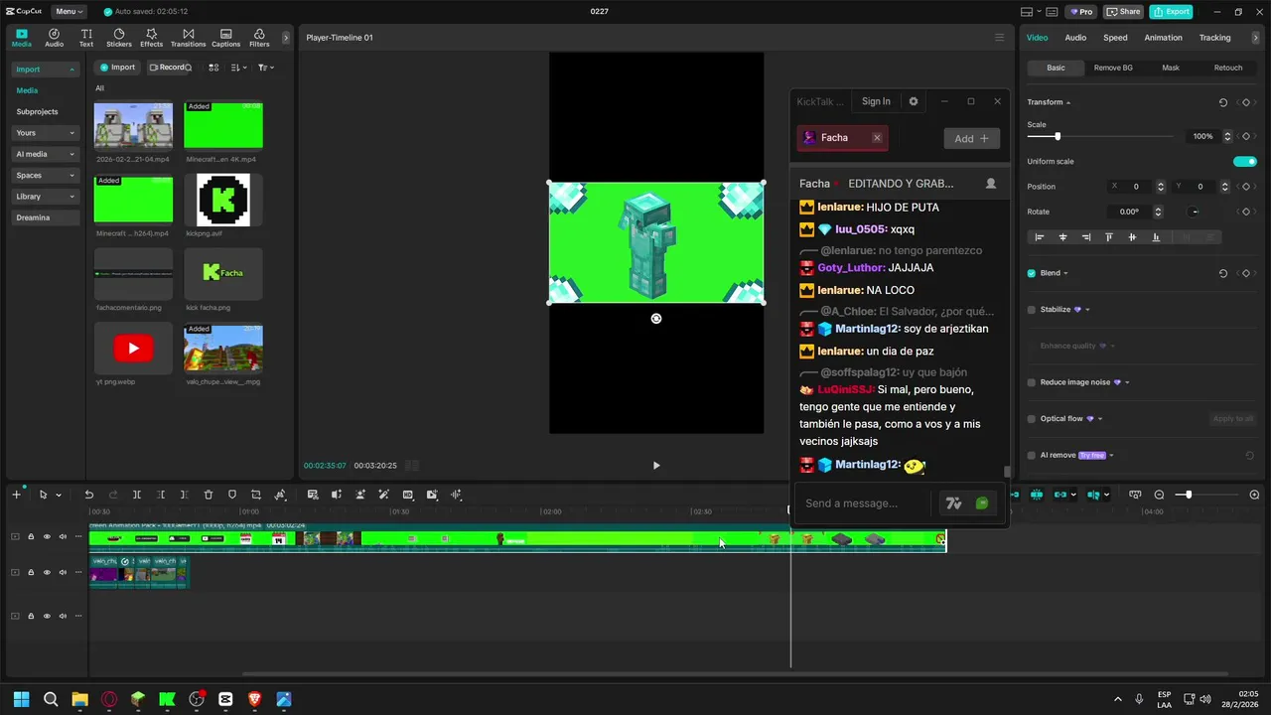Click the Export button

[x=1171, y=12]
